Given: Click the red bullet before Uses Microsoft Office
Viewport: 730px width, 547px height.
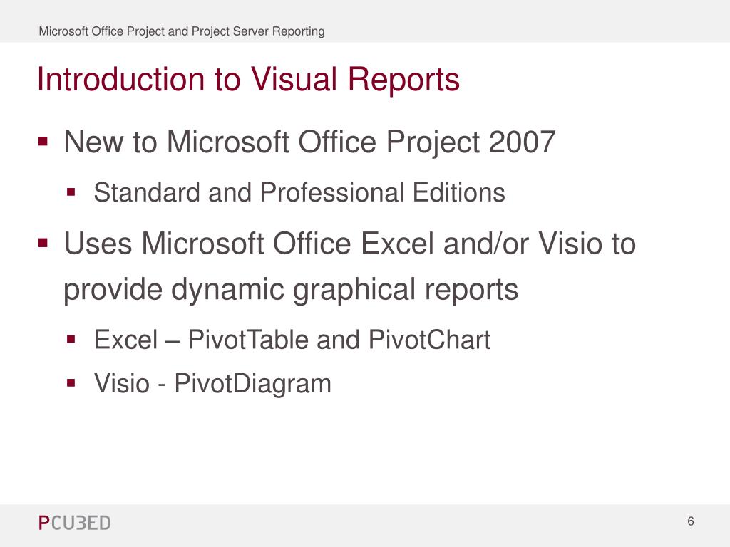Looking at the screenshot, I should coord(43,242).
